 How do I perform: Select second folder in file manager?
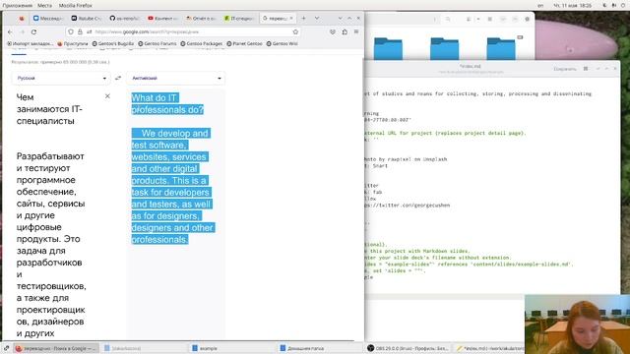(444, 48)
